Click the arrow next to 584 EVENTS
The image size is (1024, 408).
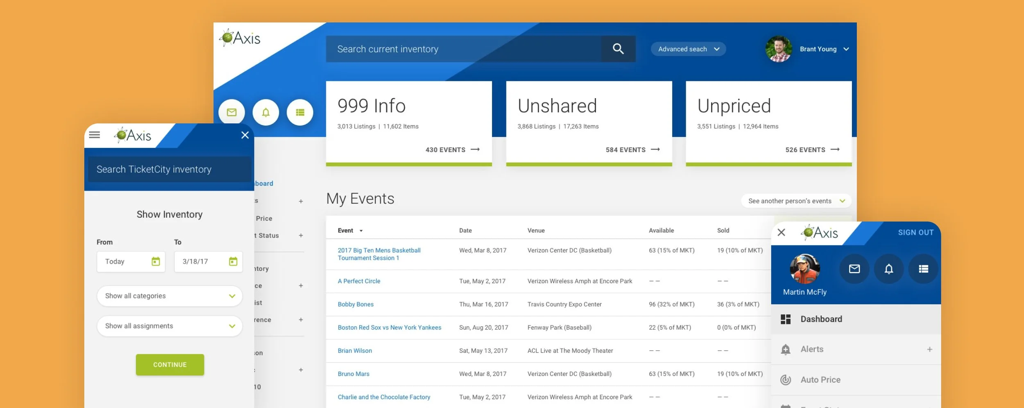(x=655, y=150)
